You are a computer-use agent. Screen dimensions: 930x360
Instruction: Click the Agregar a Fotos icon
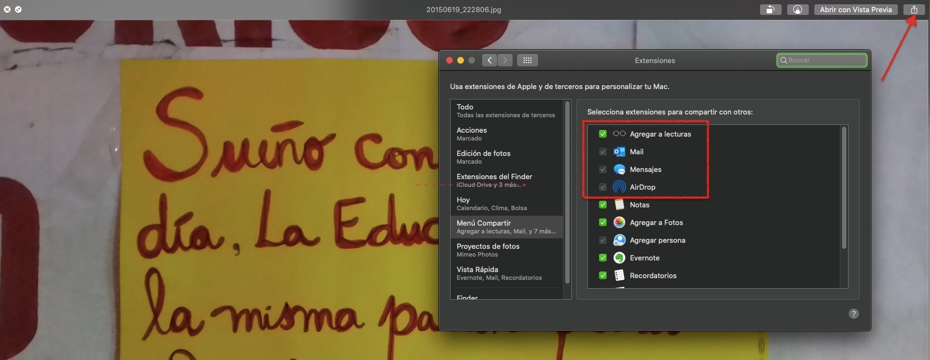pos(619,222)
